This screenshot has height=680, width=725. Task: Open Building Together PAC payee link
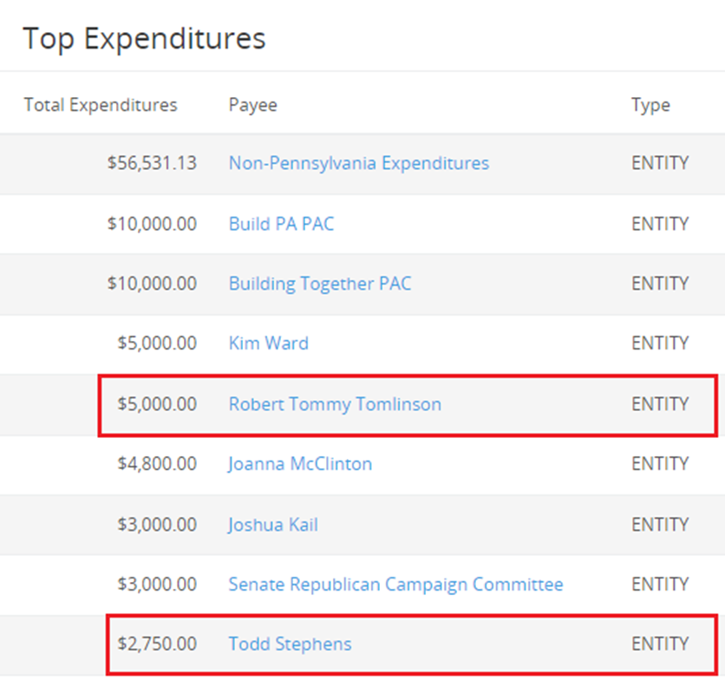[x=320, y=284]
